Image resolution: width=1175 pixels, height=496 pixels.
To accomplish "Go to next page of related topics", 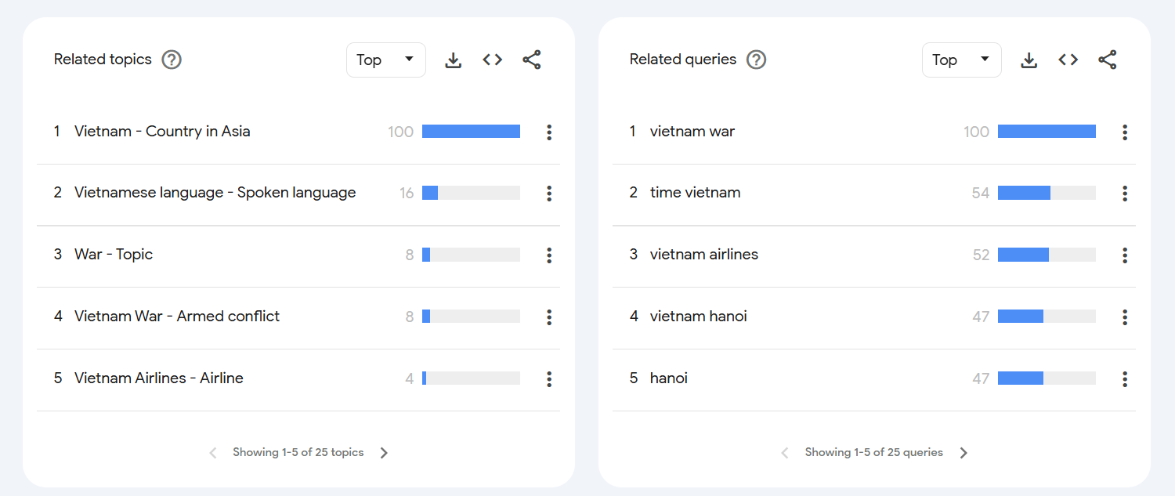I will [384, 452].
